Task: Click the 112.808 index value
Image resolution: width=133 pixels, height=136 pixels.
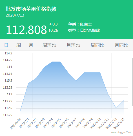Action: (x=26, y=30)
